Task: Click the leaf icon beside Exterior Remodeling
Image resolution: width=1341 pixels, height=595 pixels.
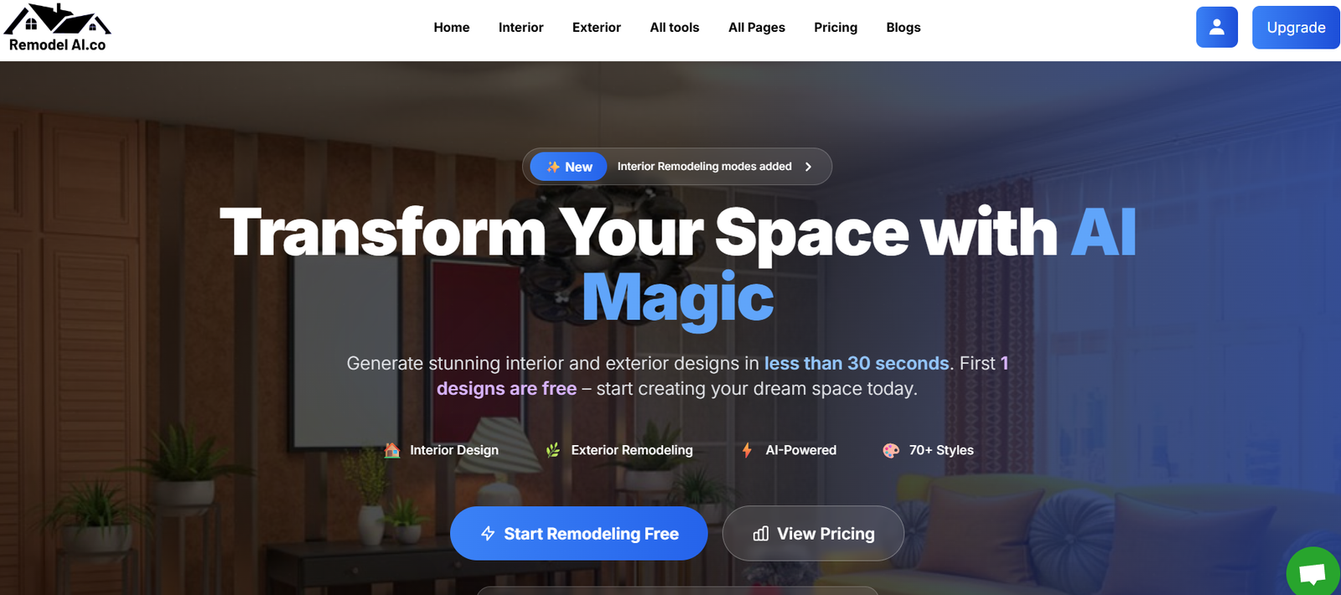Action: tap(553, 450)
